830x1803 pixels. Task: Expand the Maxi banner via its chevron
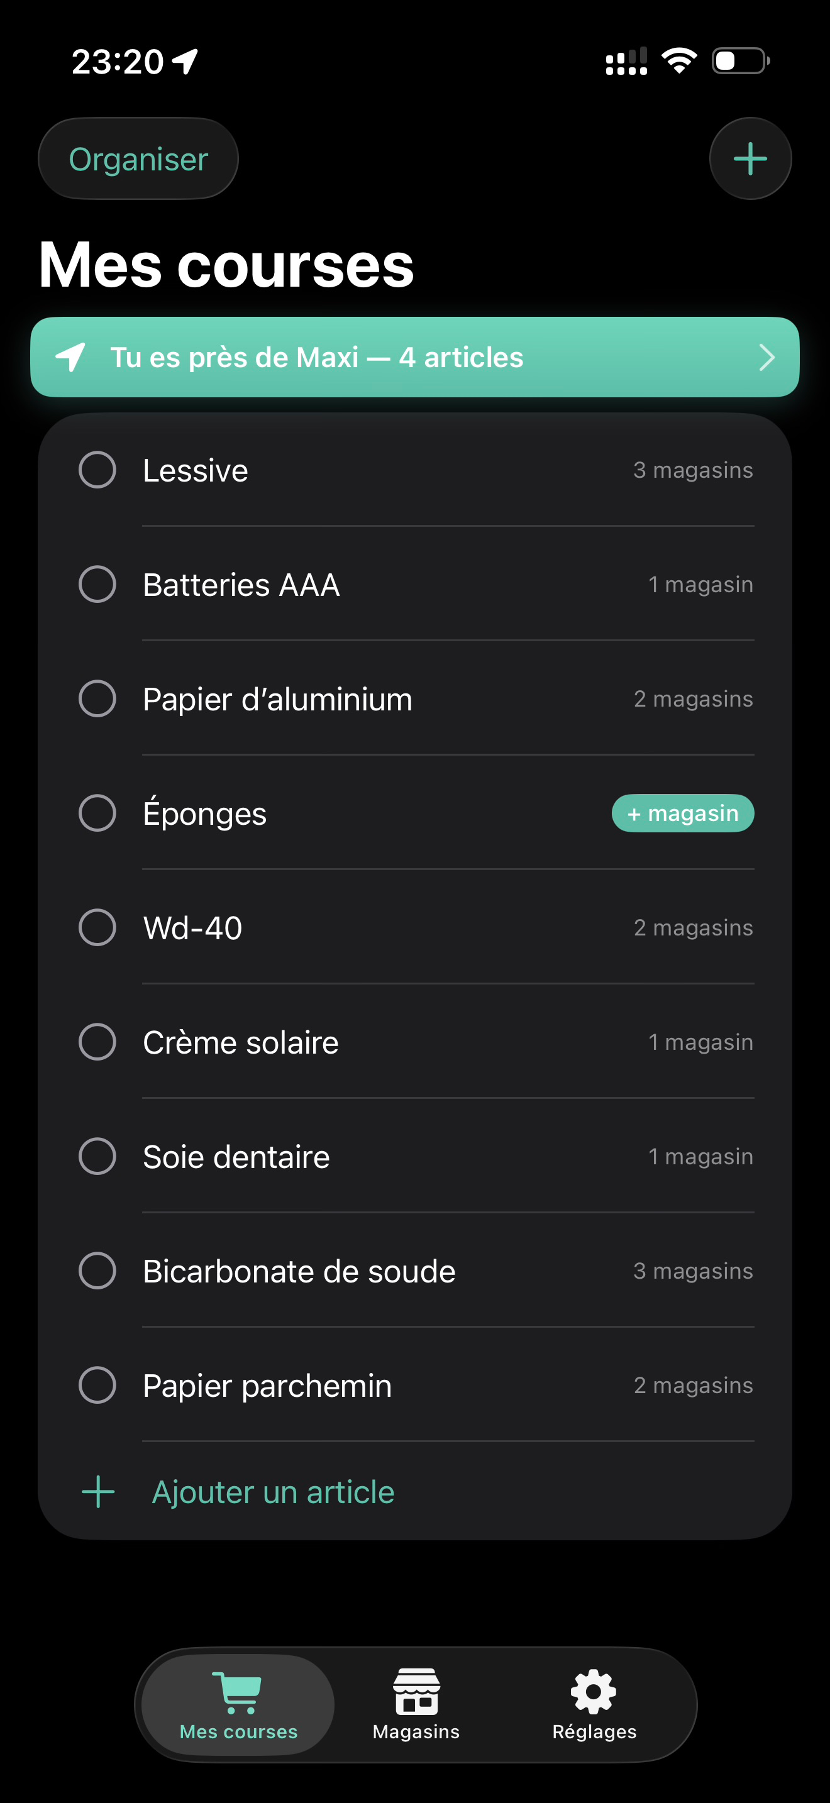(x=767, y=357)
